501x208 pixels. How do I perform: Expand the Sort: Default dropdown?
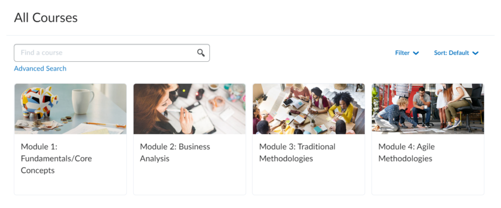pos(456,53)
